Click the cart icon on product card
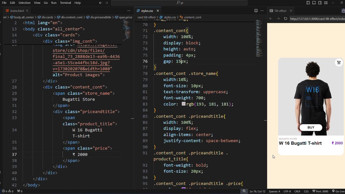The width and height of the screenshot is (345, 194). [x=339, y=63]
